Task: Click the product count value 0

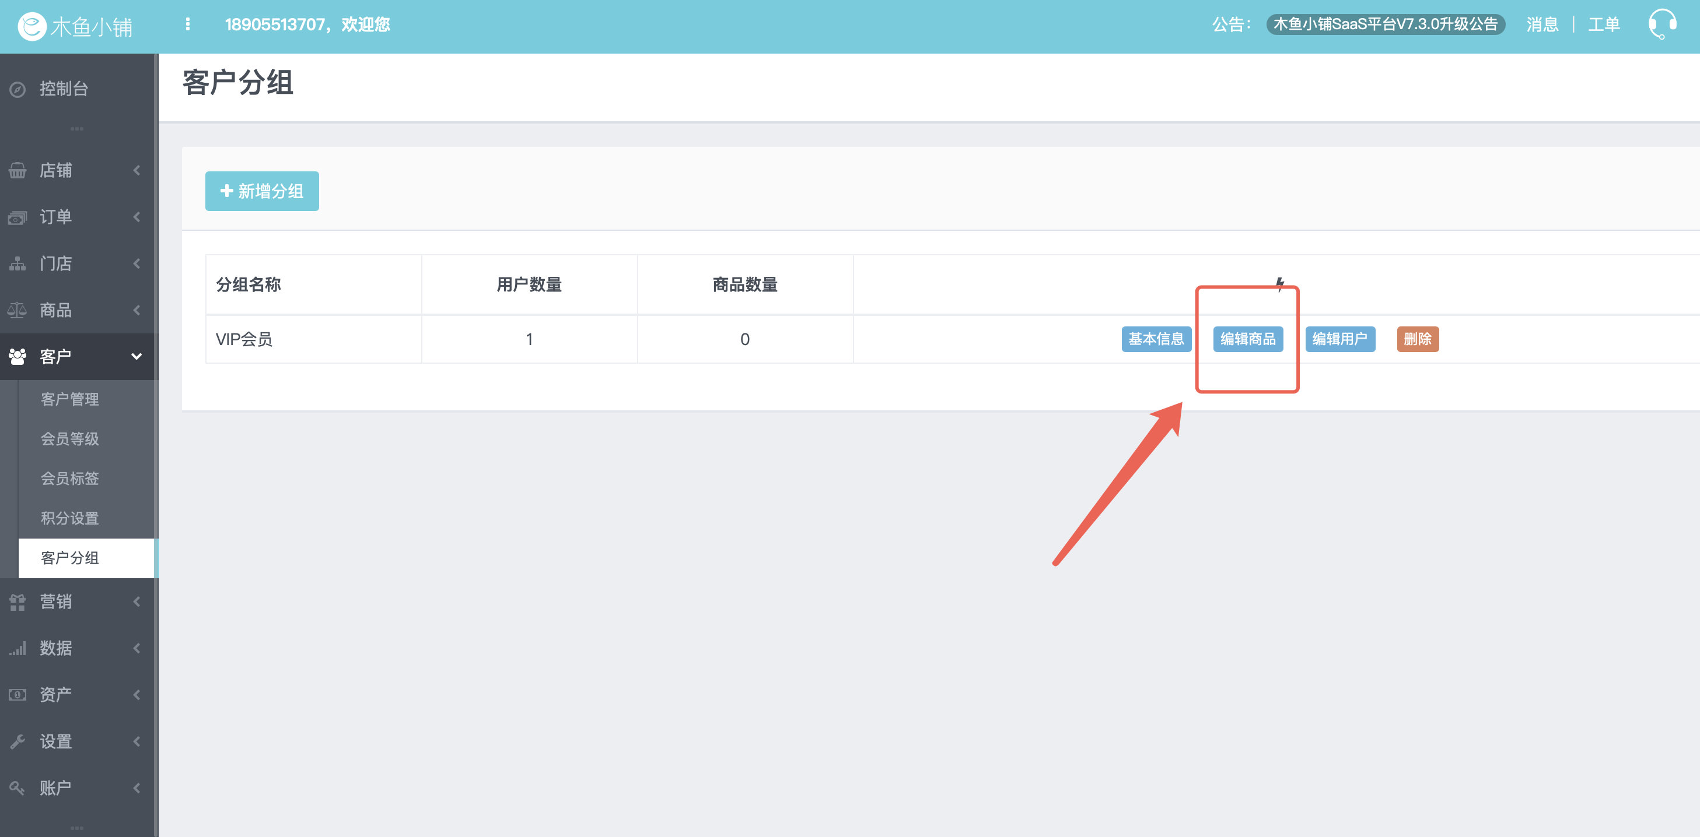Action: point(745,339)
